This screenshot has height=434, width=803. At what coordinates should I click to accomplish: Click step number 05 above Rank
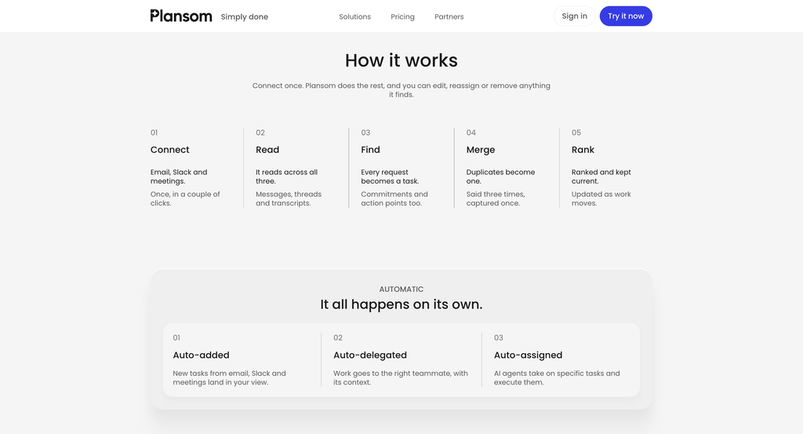576,133
